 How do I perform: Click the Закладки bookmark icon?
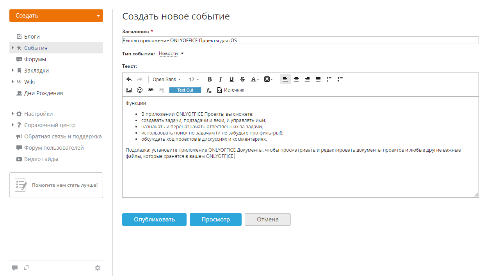point(19,71)
